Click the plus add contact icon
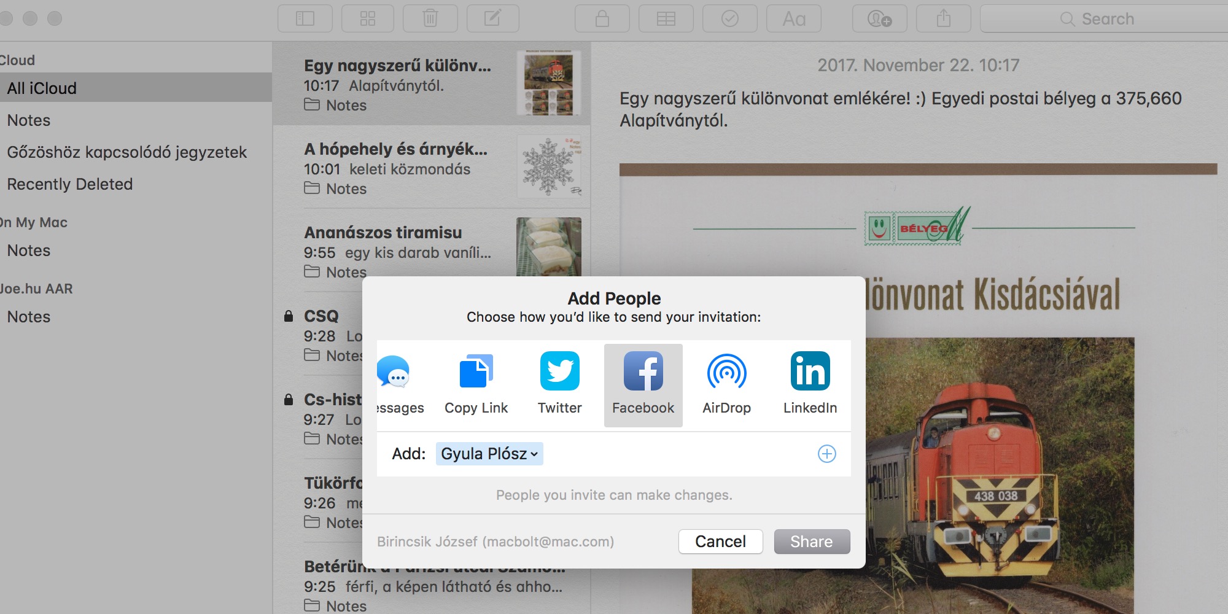The image size is (1228, 614). 827,454
